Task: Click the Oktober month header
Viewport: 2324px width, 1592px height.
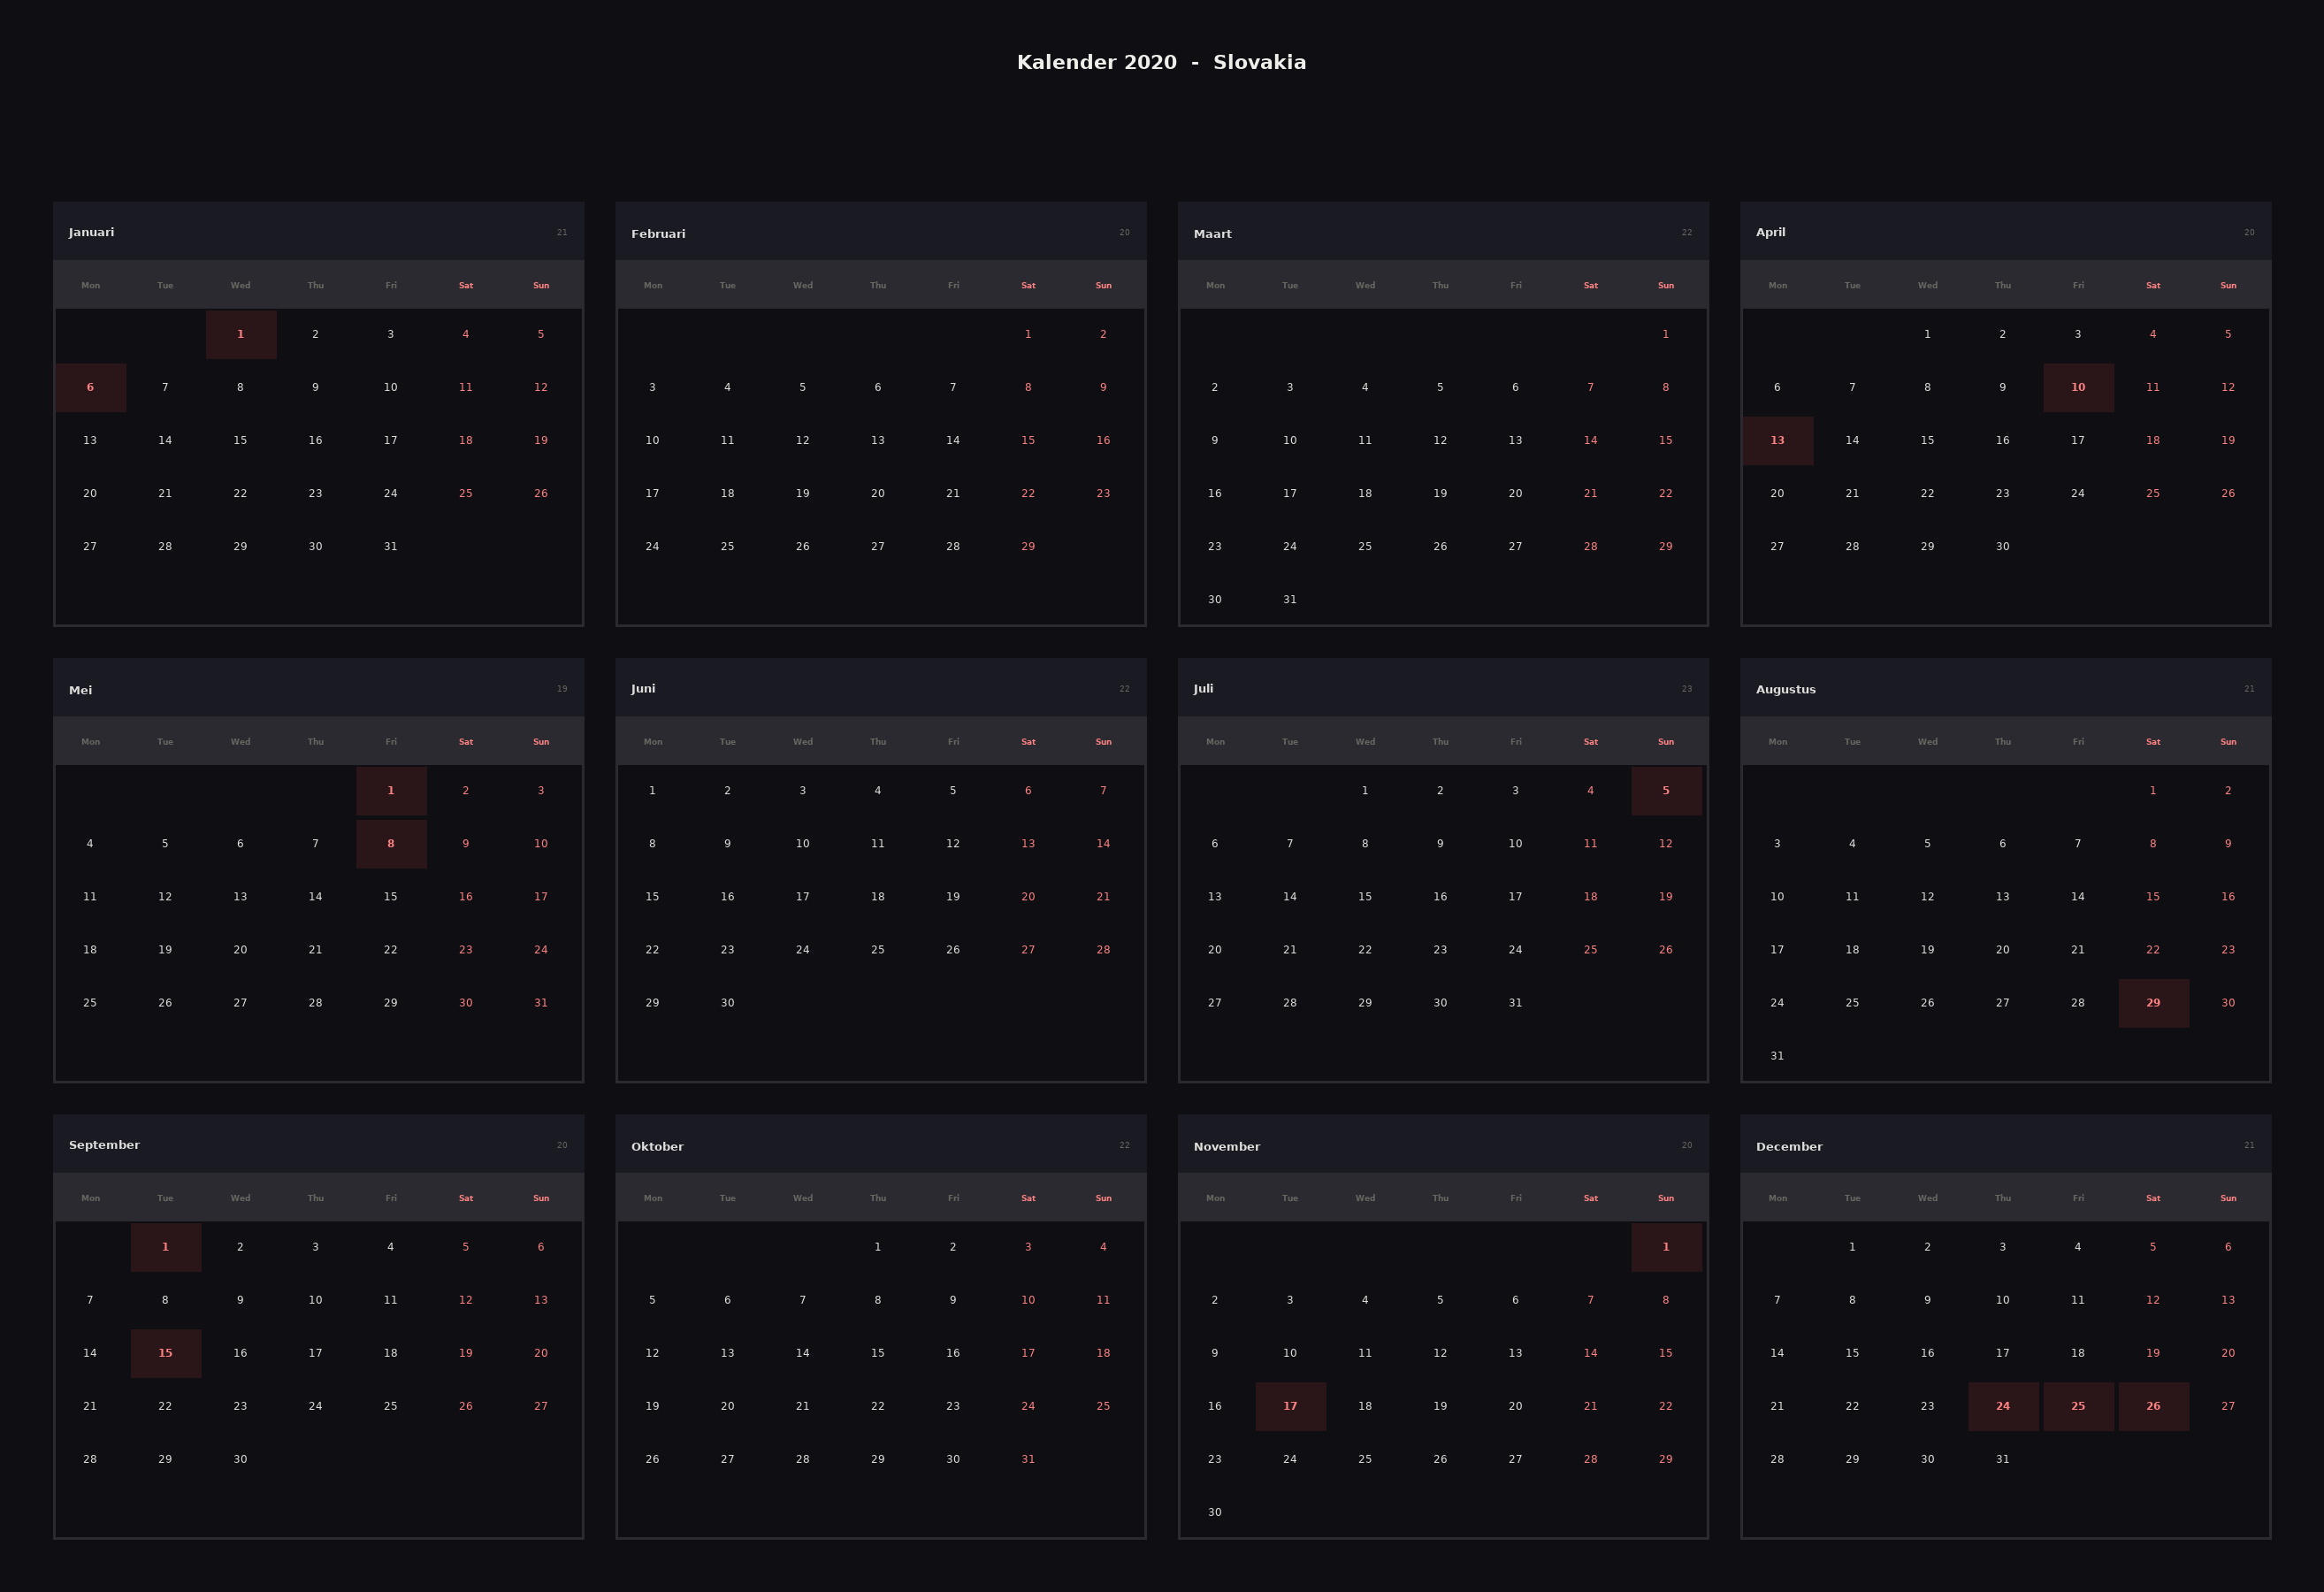Action: [x=657, y=1147]
